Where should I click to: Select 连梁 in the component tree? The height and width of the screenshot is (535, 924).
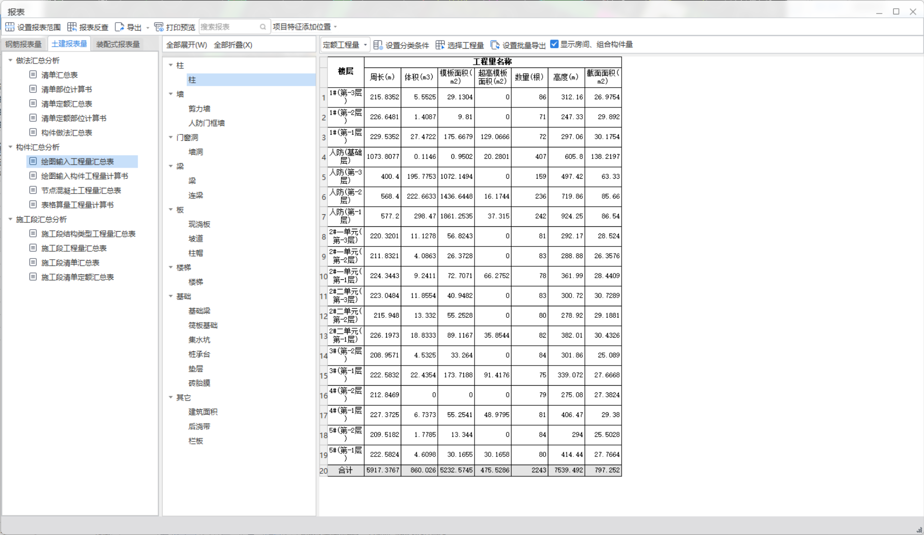pyautogui.click(x=195, y=196)
